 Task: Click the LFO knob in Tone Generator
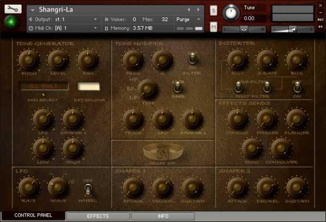pos(43,119)
